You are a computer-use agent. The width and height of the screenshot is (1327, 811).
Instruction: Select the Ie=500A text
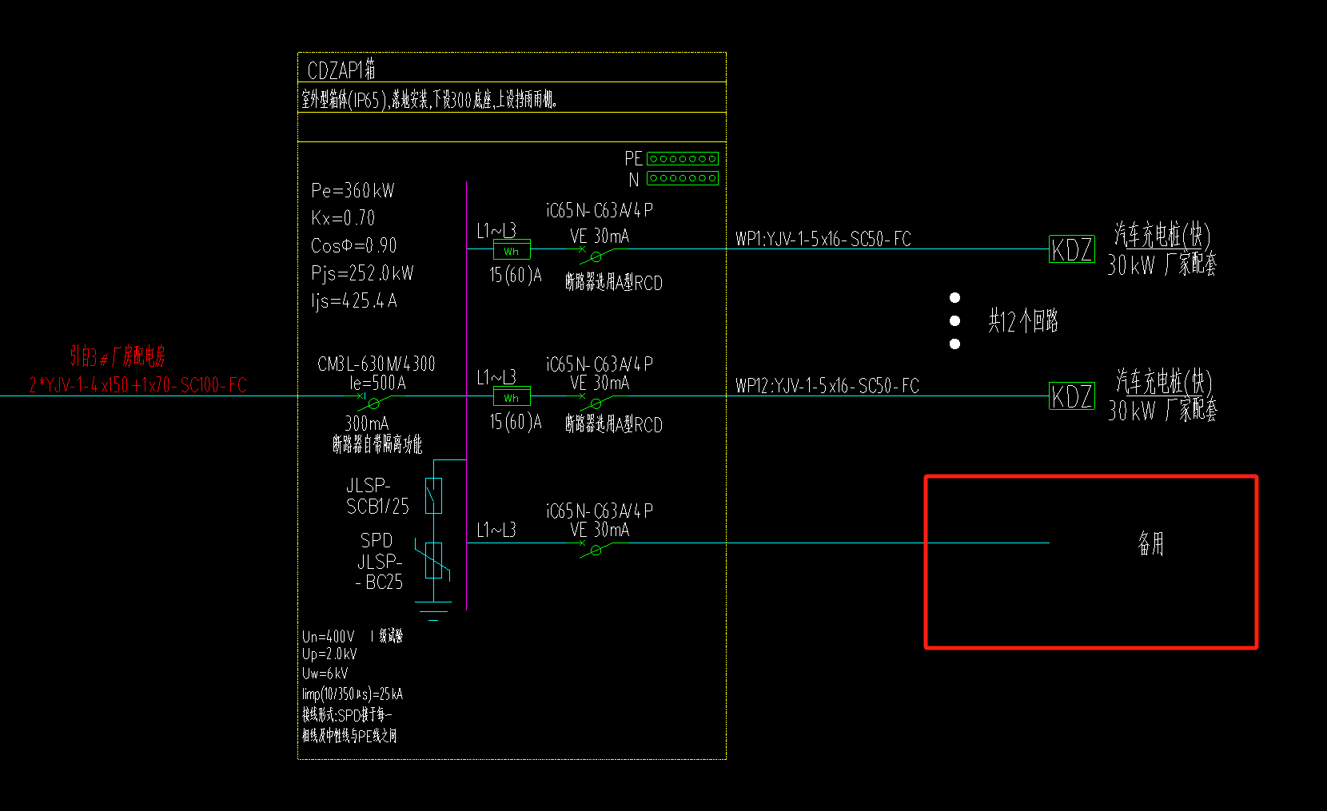click(377, 384)
